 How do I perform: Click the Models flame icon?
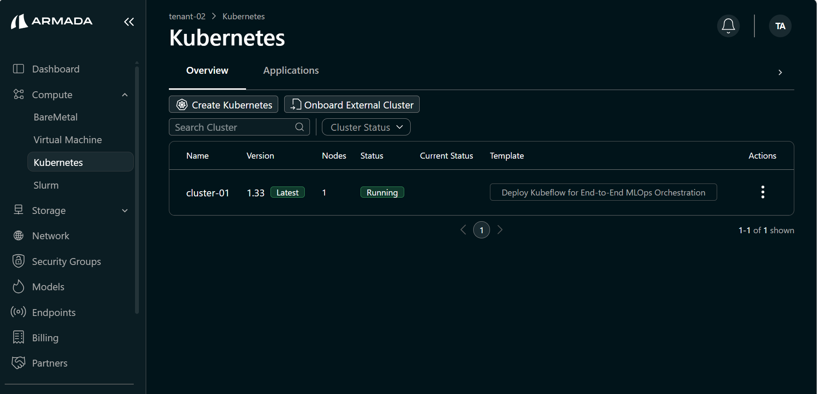click(x=18, y=286)
